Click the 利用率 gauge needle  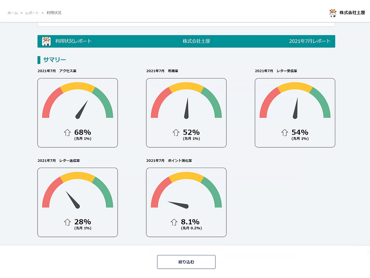[x=187, y=108]
